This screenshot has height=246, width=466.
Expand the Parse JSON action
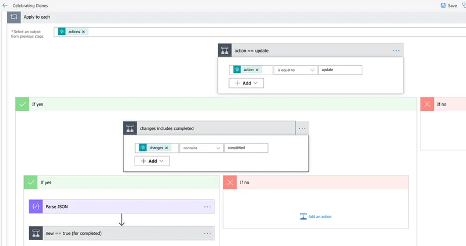(122, 206)
